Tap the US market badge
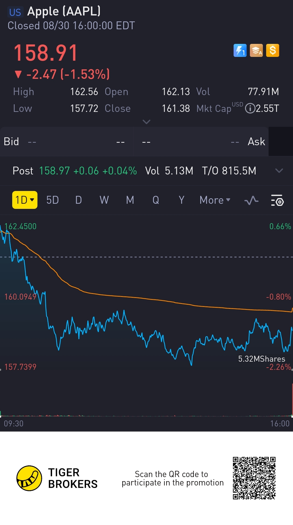293x525 pixels. [15, 12]
